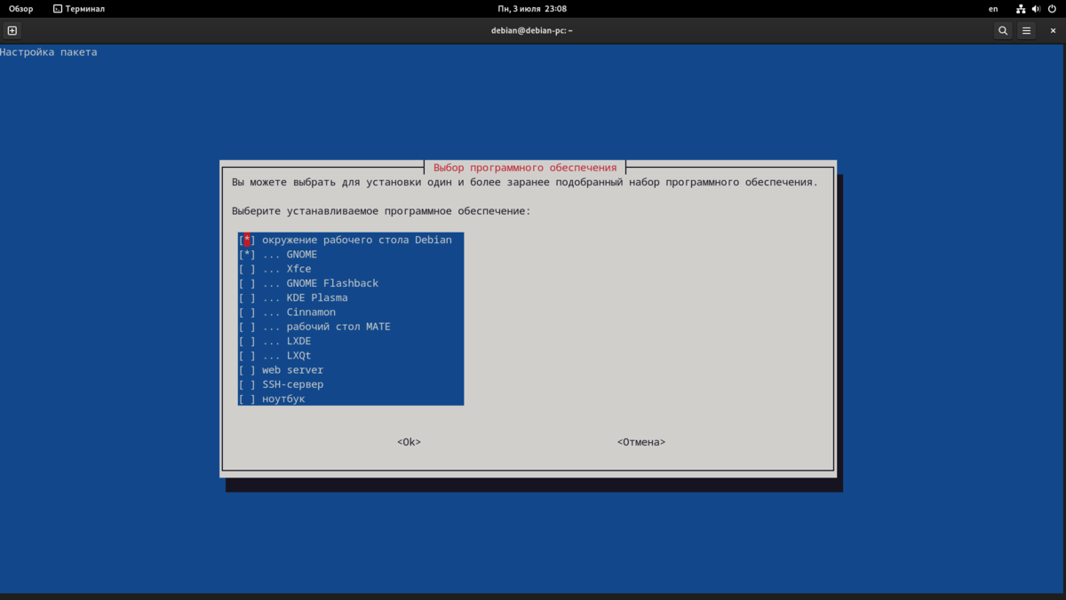The height and width of the screenshot is (600, 1066).
Task: Open a new terminal tab
Action: coord(12,29)
